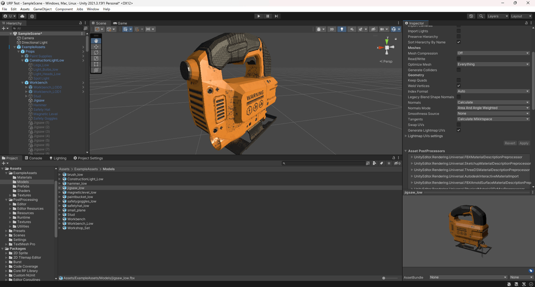The height and width of the screenshot is (287, 535).
Task: Toggle scene lighting lightbulb icon
Action: coord(342,29)
